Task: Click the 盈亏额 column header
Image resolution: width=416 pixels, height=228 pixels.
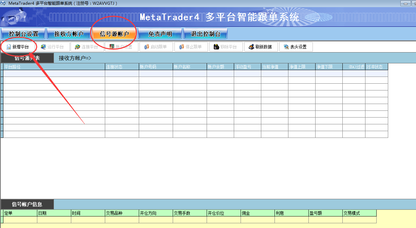Action: 326,213
